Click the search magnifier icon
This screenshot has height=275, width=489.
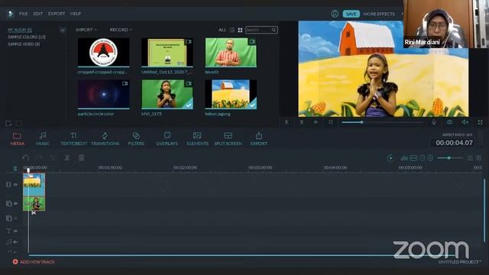click(274, 30)
